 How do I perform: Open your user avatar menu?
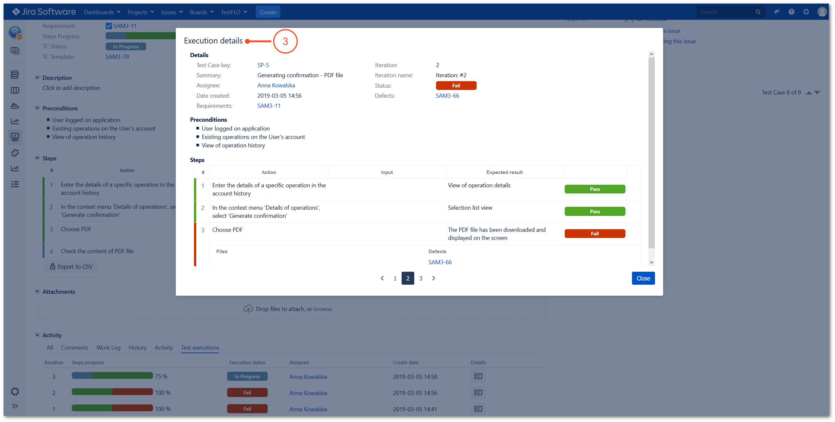pyautogui.click(x=822, y=12)
